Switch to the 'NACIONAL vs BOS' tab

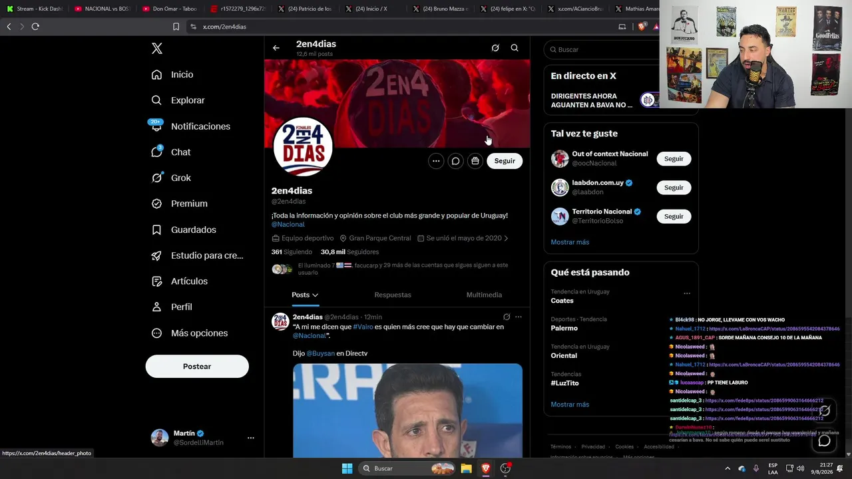pos(102,9)
